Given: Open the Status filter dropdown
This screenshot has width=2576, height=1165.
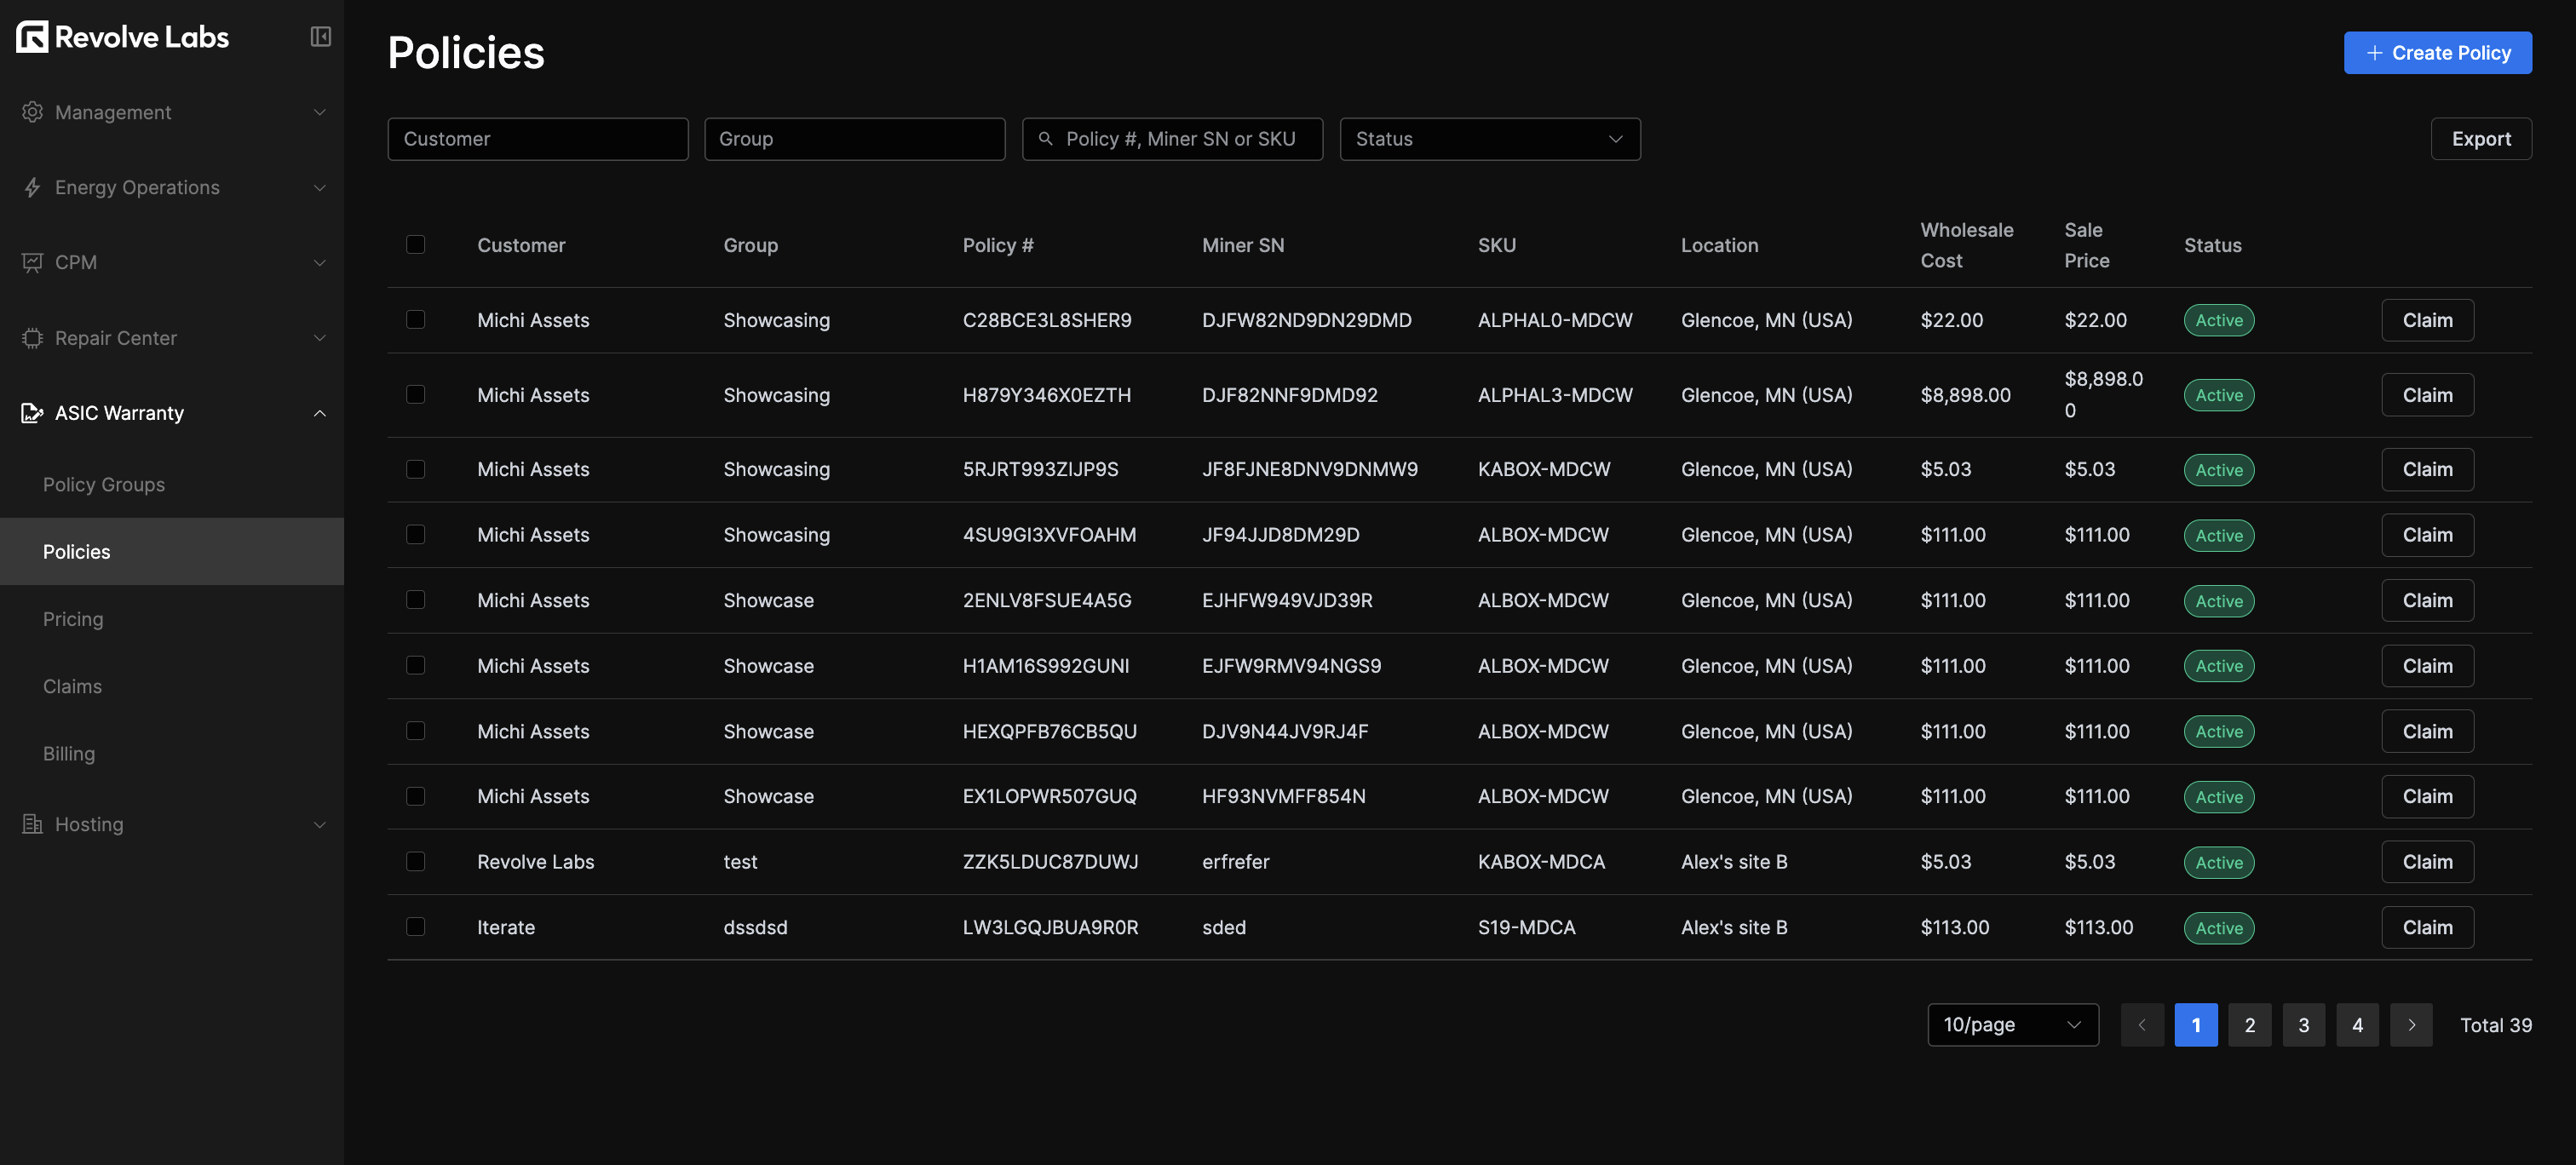Looking at the screenshot, I should pyautogui.click(x=1489, y=139).
